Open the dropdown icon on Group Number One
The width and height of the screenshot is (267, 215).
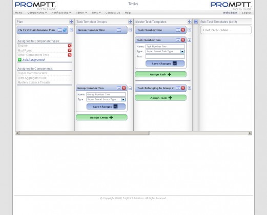(119, 30)
